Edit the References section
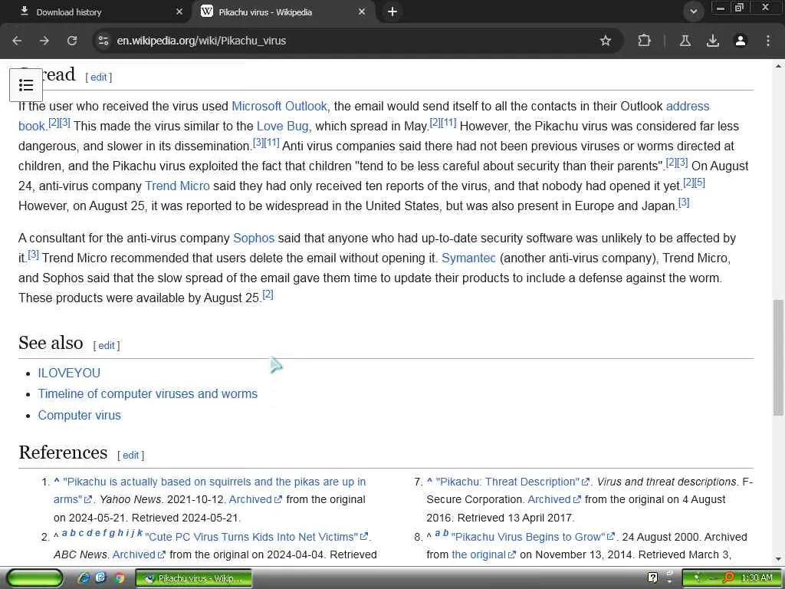This screenshot has width=785, height=589. point(130,456)
